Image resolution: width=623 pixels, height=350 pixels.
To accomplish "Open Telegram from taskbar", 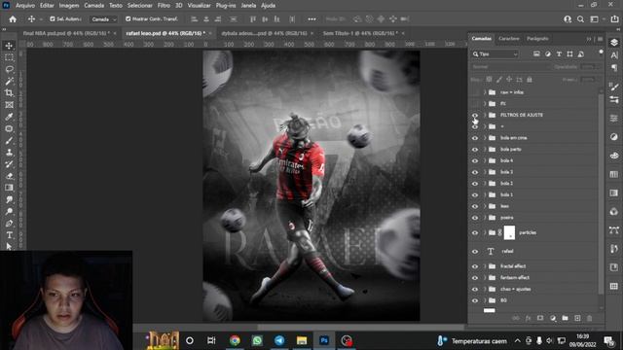I will coord(279,340).
